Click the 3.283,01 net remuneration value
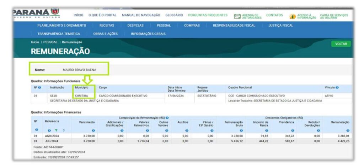The image size is (364, 168). [x=343, y=136]
